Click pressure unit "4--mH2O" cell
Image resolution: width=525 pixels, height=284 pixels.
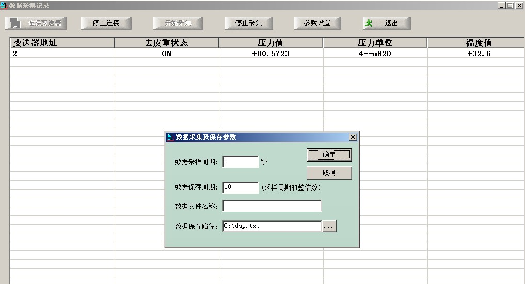[x=375, y=54]
